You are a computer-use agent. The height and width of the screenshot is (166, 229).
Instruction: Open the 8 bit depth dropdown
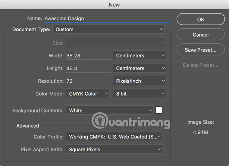[x=140, y=94]
